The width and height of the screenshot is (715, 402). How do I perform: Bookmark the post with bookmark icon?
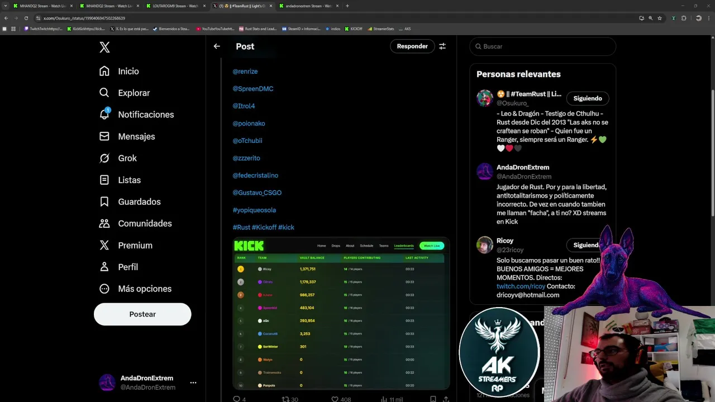click(433, 399)
